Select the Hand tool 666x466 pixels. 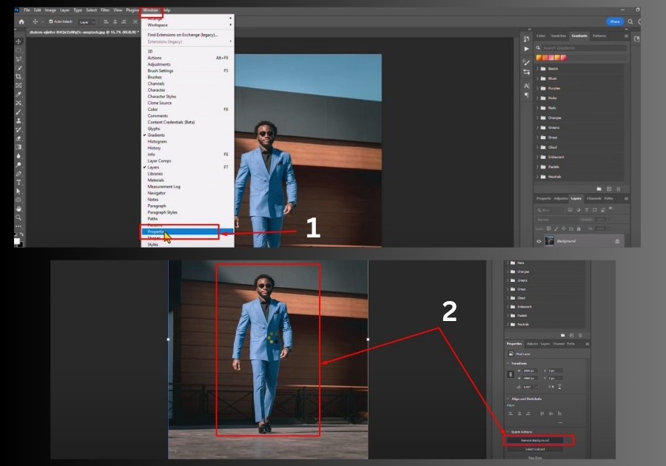click(18, 209)
